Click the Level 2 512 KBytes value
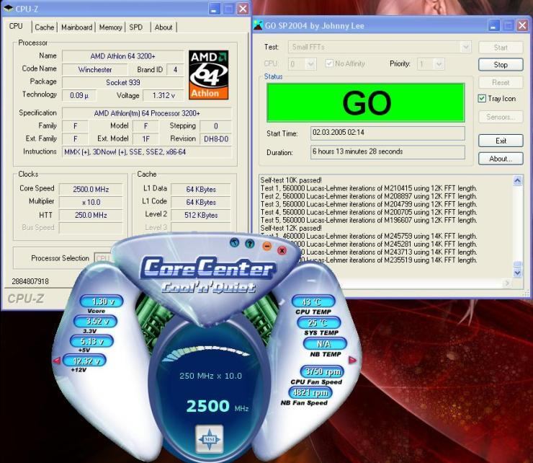 click(x=201, y=215)
